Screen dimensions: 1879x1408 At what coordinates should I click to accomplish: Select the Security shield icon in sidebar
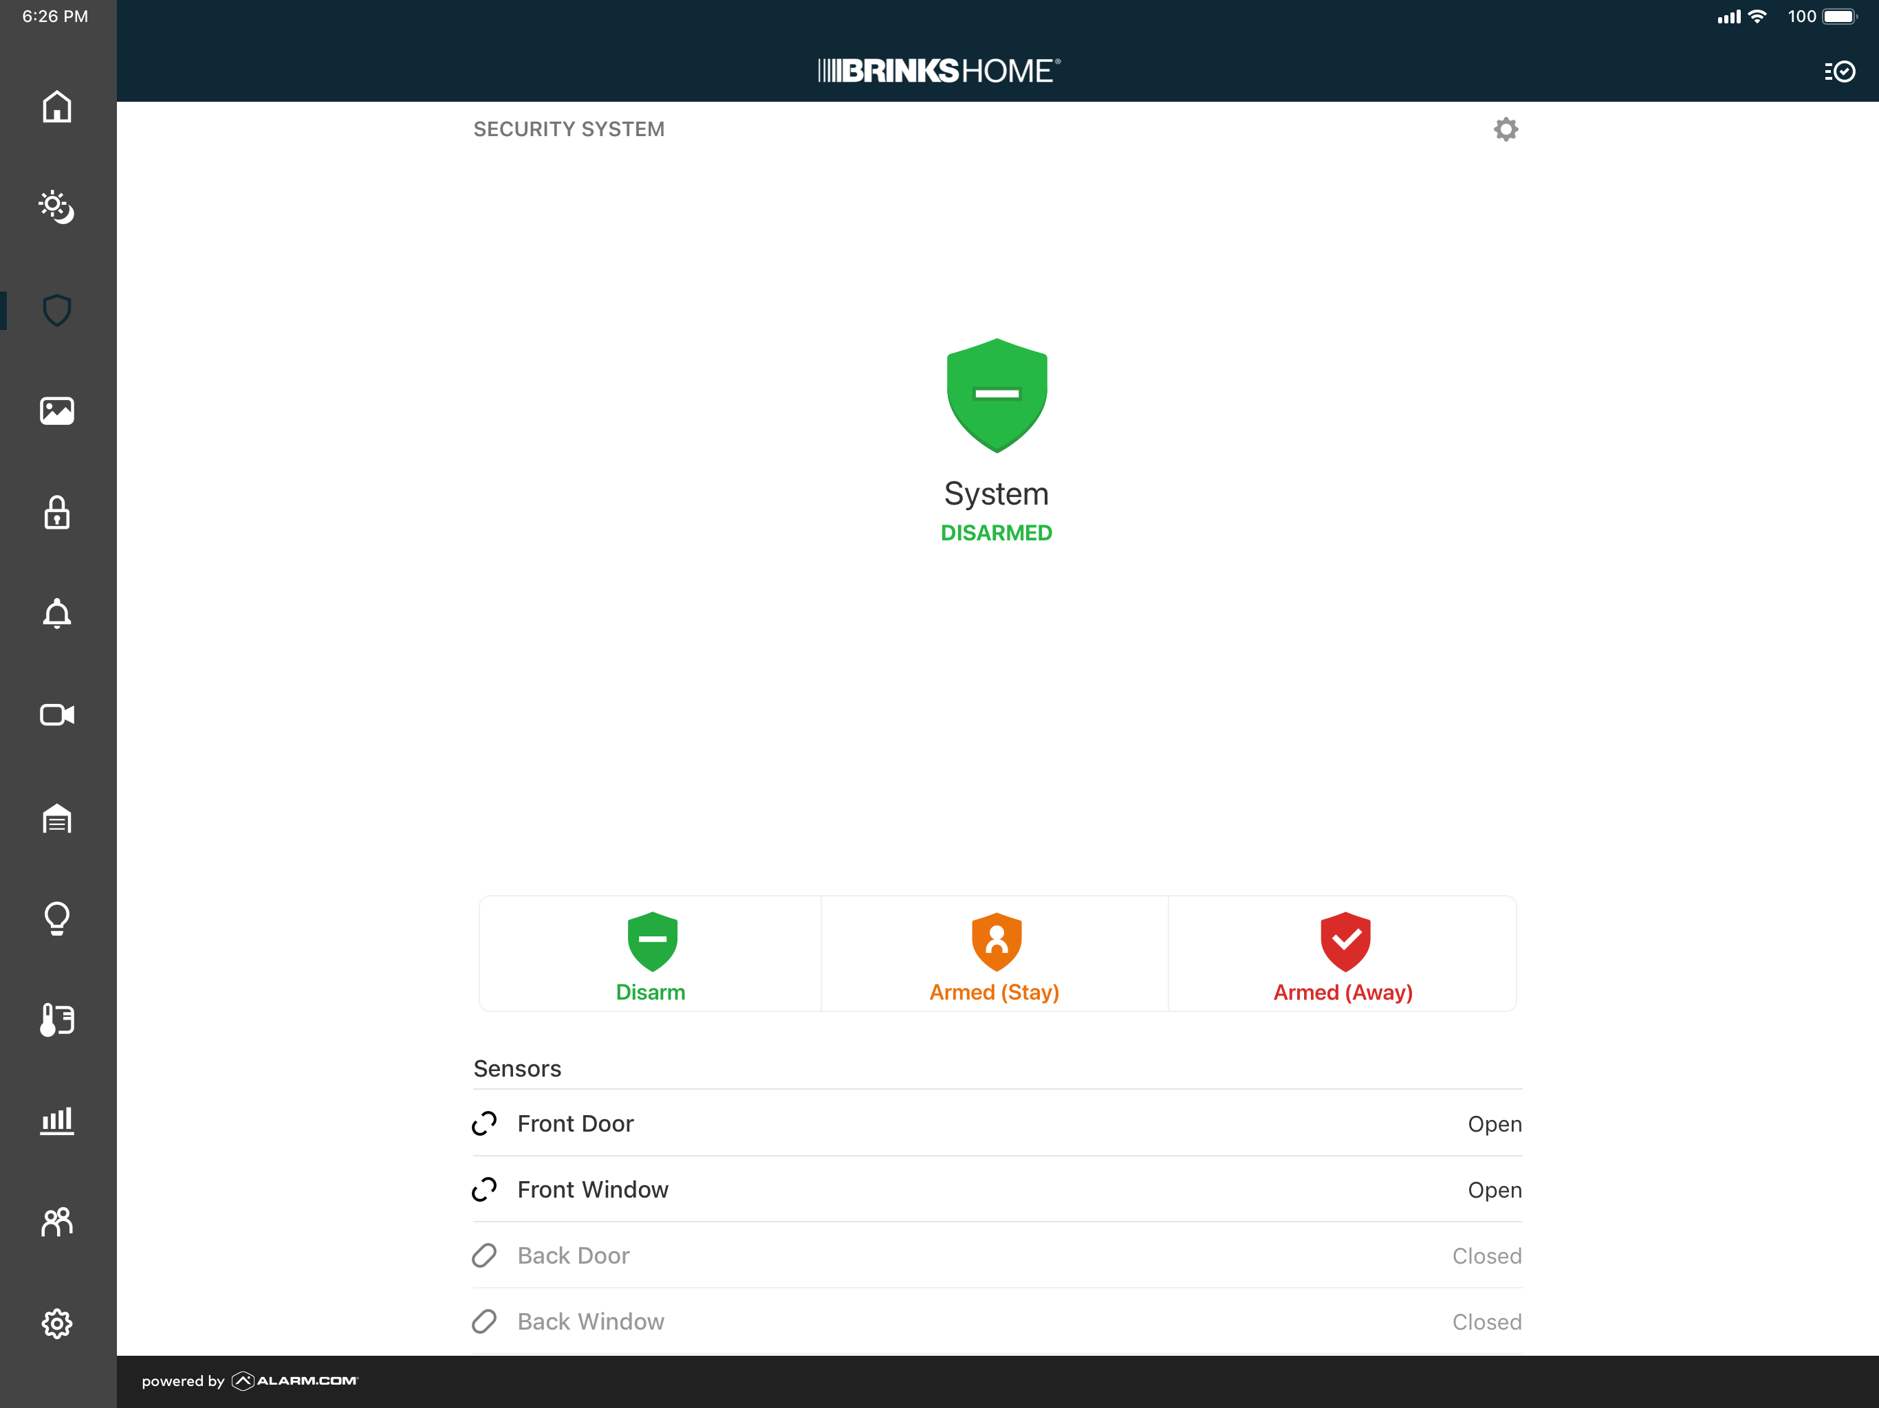(x=56, y=310)
